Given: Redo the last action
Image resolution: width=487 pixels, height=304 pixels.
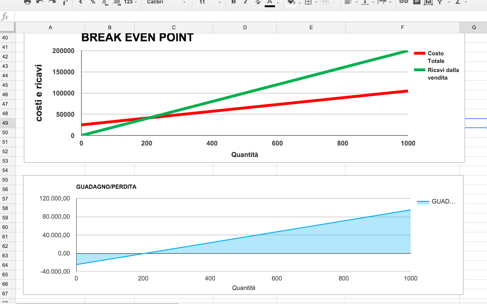Looking at the screenshot, I should (x=51, y=3).
